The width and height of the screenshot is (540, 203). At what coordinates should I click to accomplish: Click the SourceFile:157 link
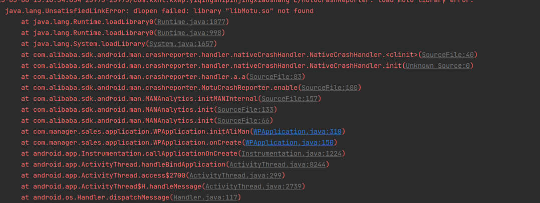pos(290,99)
